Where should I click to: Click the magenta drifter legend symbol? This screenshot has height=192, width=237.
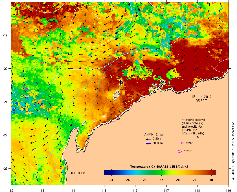coord(180,152)
